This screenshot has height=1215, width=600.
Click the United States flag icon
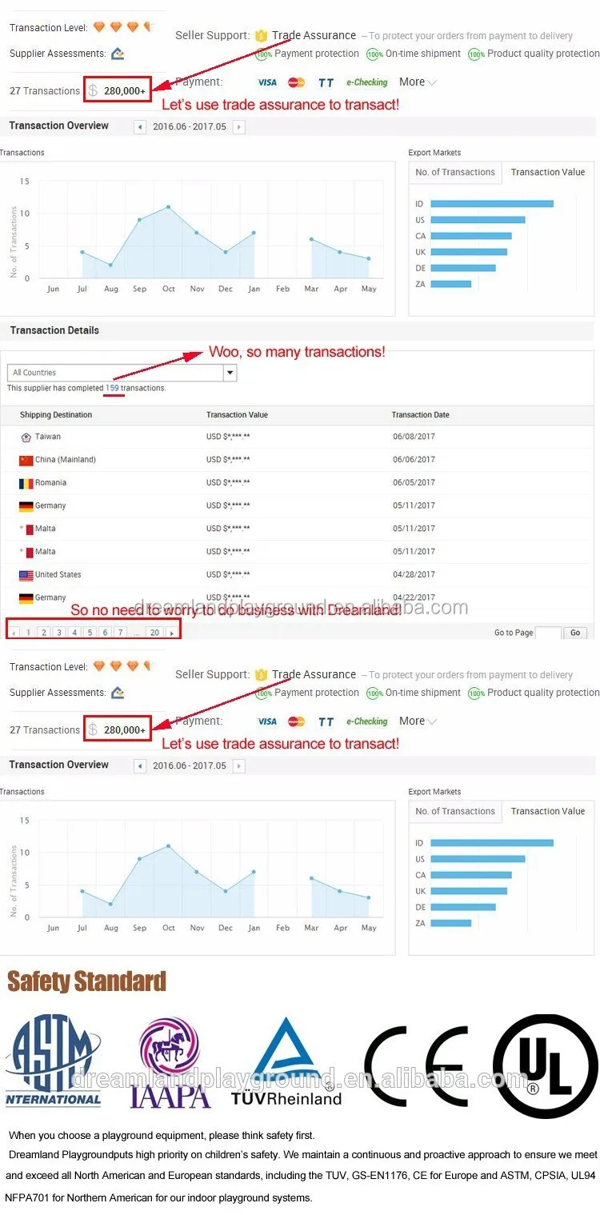coord(26,575)
